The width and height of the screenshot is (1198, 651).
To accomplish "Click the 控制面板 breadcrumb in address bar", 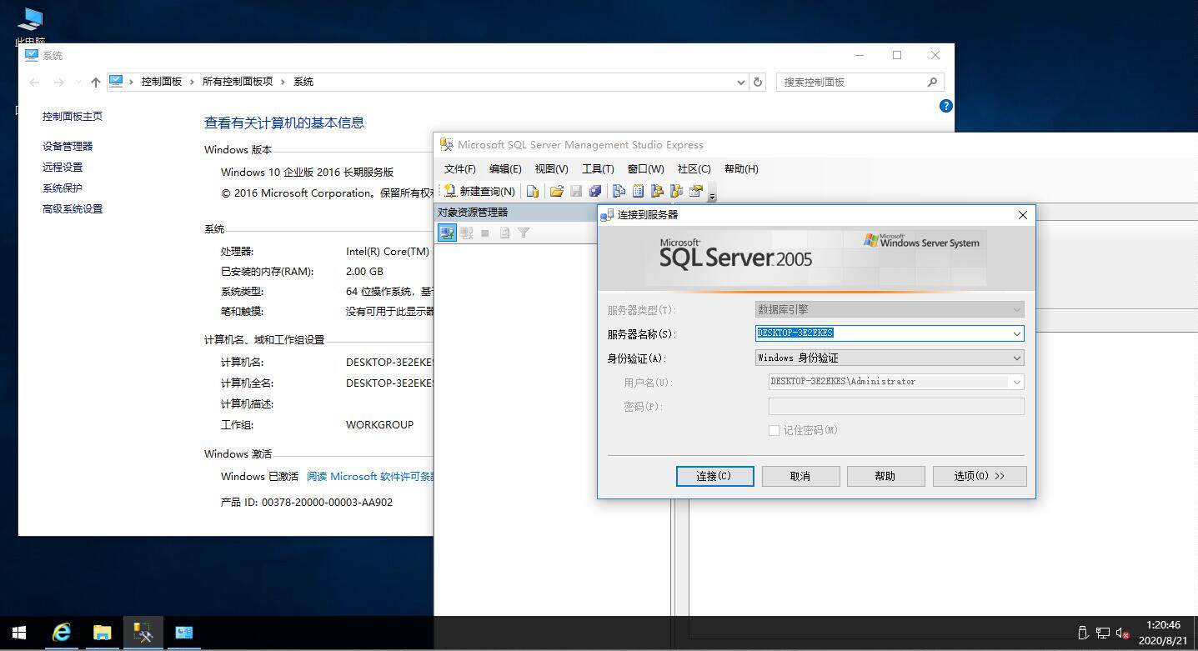I will coord(162,82).
